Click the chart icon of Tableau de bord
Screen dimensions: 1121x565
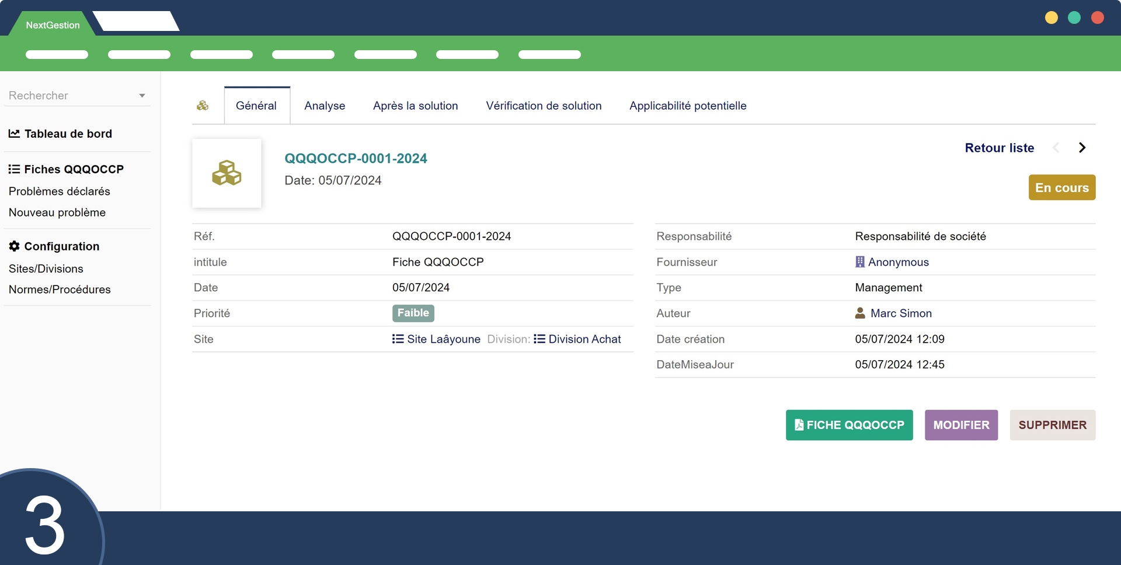click(x=14, y=134)
